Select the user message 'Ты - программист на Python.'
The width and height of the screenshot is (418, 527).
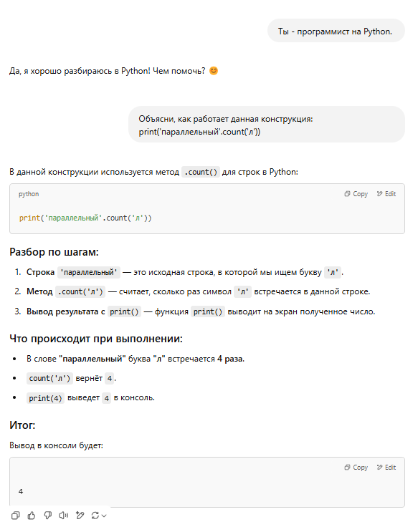tap(336, 32)
